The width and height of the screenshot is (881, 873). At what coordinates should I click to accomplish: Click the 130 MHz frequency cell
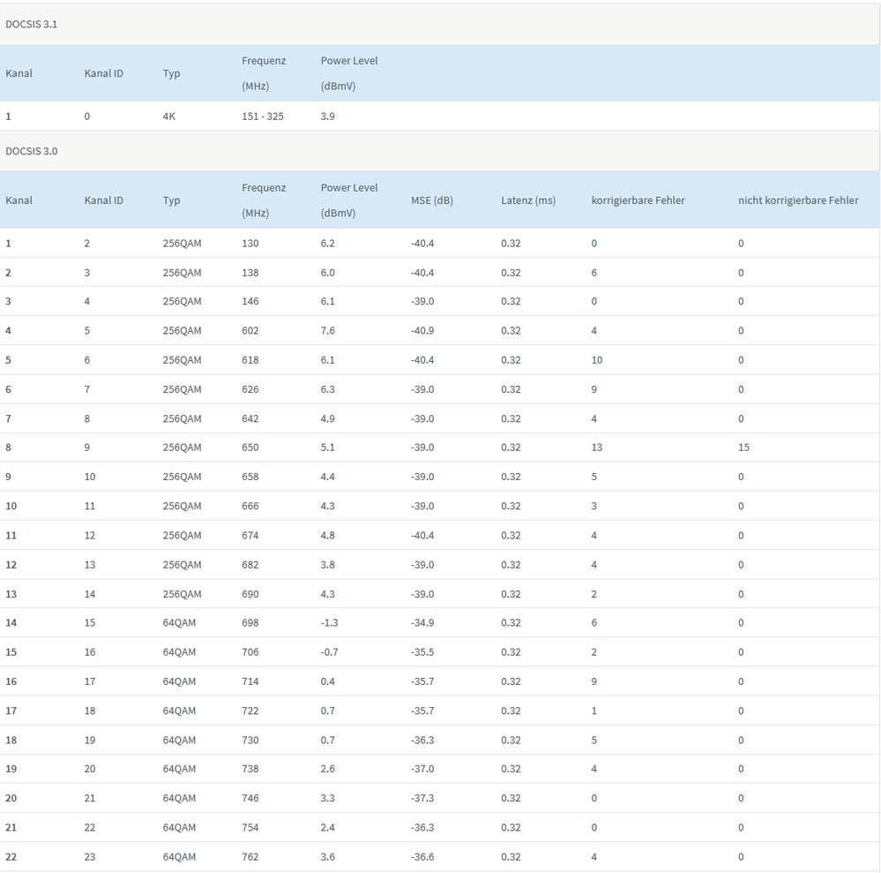(x=250, y=243)
